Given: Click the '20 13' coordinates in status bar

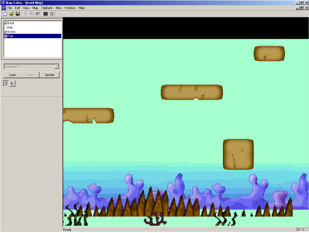Looking at the screenshot, I should click(300, 230).
